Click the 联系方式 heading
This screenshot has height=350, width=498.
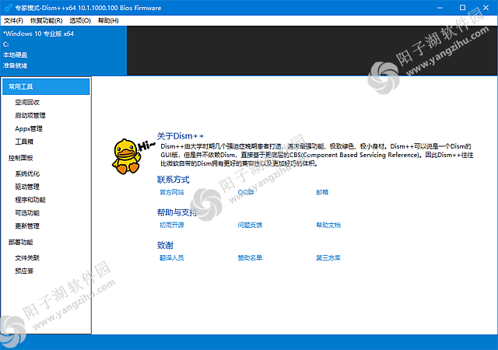[x=174, y=180]
